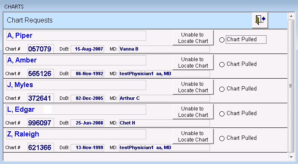Click A, Amber's MD field testPhysician1
This screenshot has width=298, height=164.
165,74
